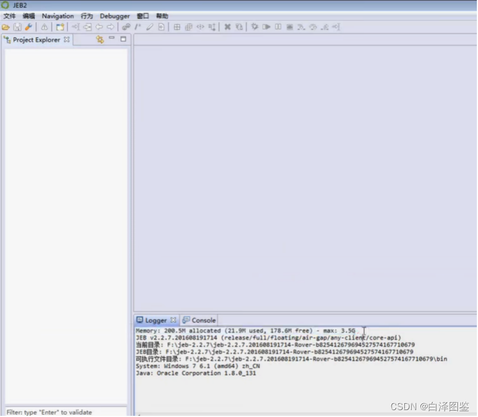Open the 文件 menu

tap(9, 16)
